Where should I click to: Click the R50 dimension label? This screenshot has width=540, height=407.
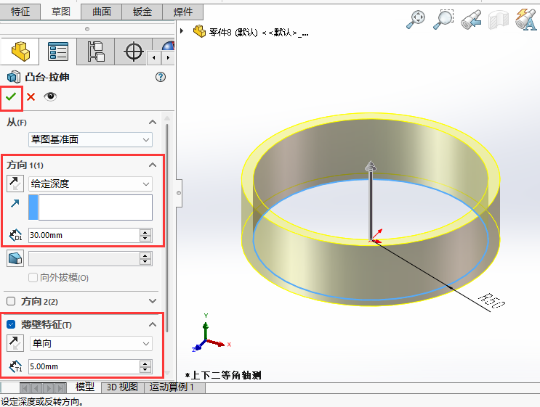pyautogui.click(x=492, y=301)
